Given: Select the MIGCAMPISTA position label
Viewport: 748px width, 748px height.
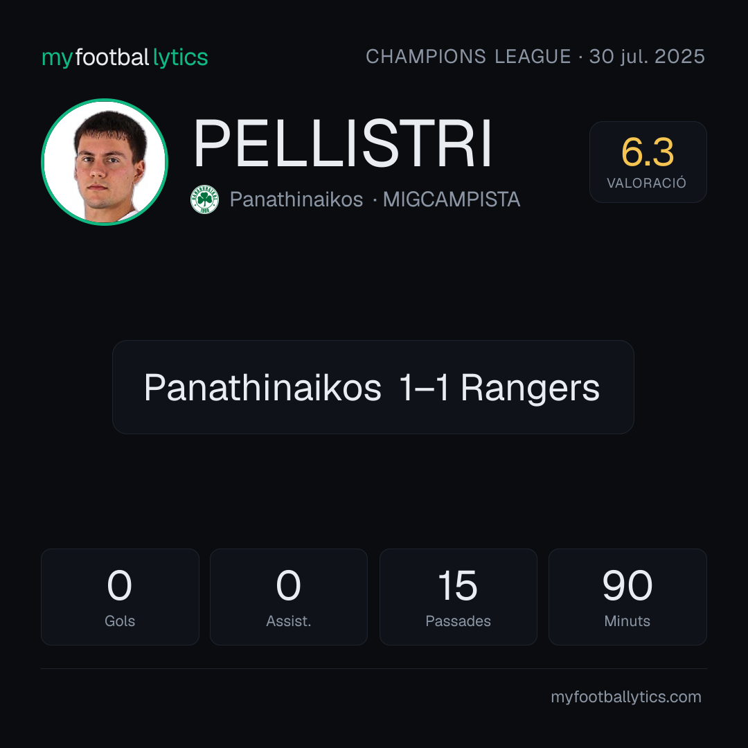Looking at the screenshot, I should tap(452, 199).
